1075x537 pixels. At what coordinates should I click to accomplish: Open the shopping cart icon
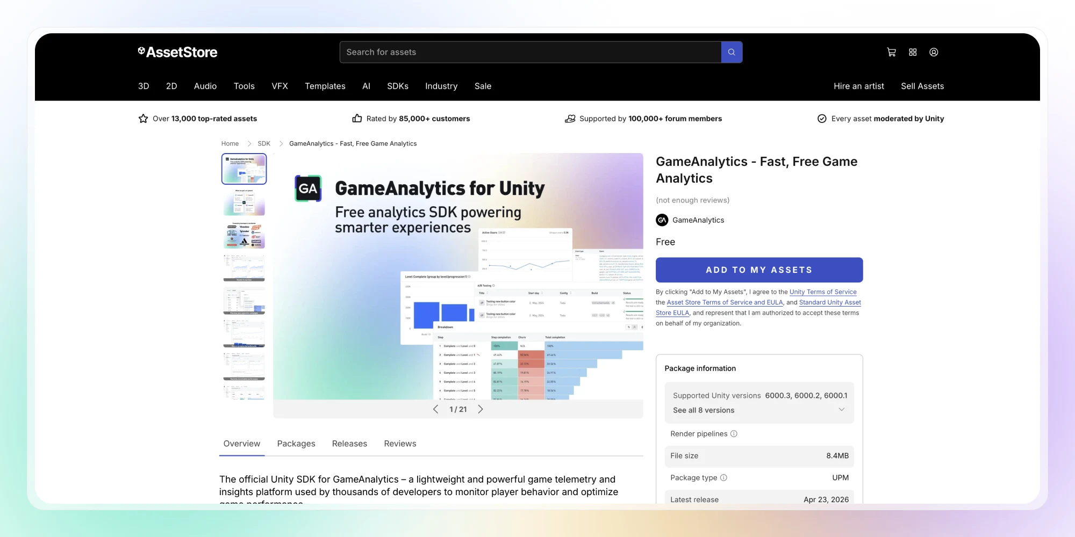(891, 52)
